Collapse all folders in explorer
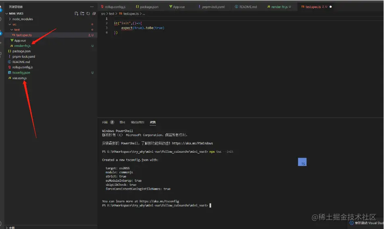The width and height of the screenshot is (384, 229). 94,13
